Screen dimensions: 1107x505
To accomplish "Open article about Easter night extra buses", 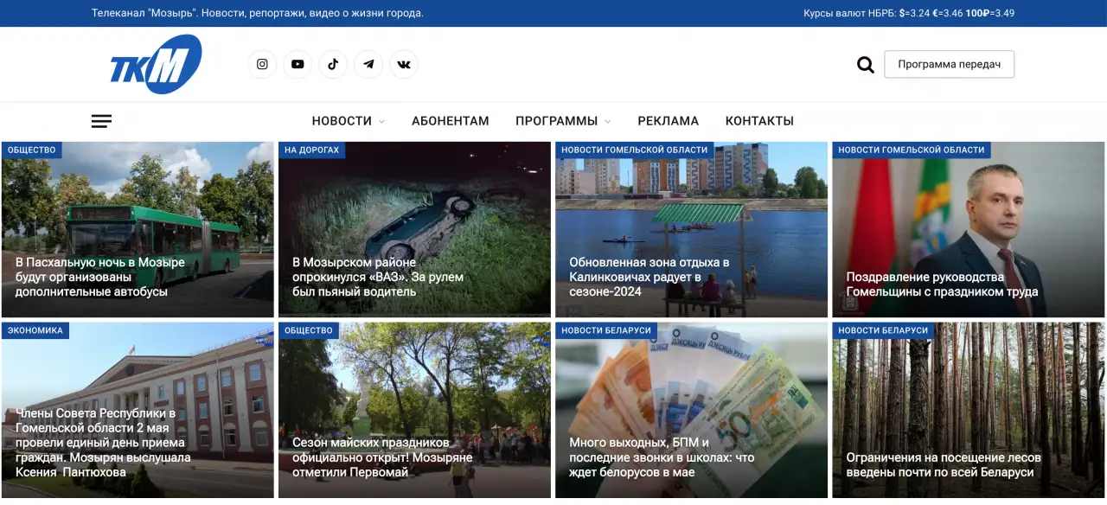I will pyautogui.click(x=100, y=277).
